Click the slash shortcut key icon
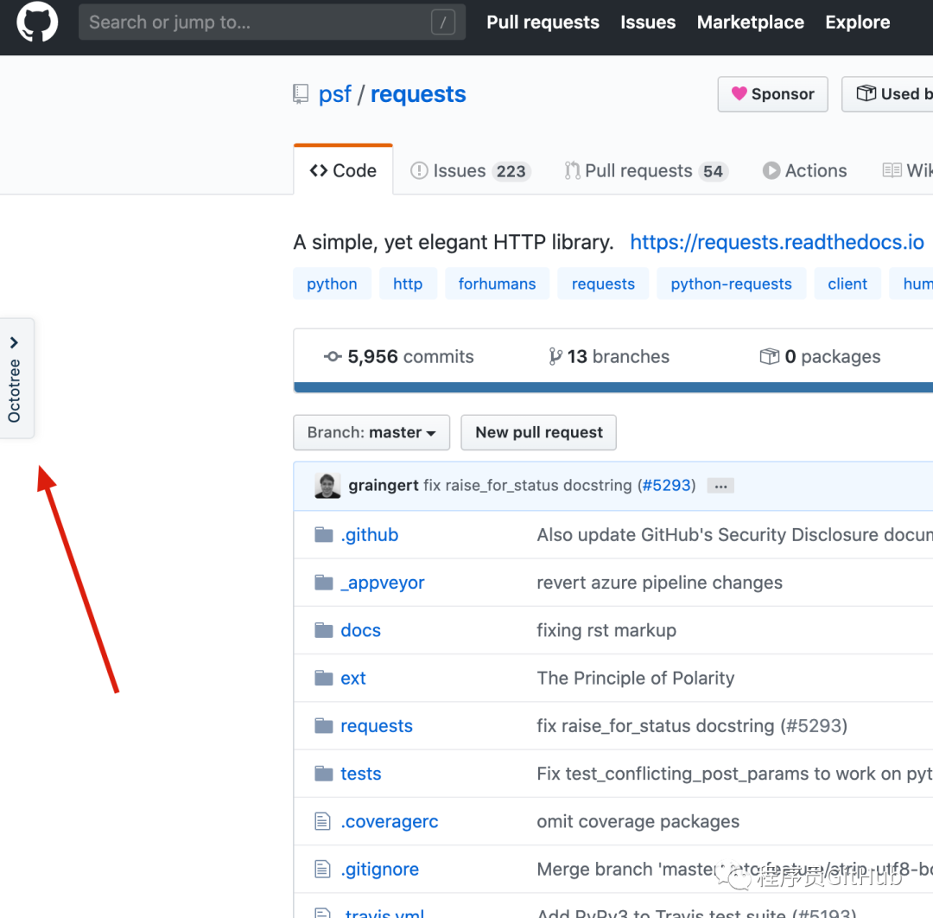933x918 pixels. coord(442,22)
